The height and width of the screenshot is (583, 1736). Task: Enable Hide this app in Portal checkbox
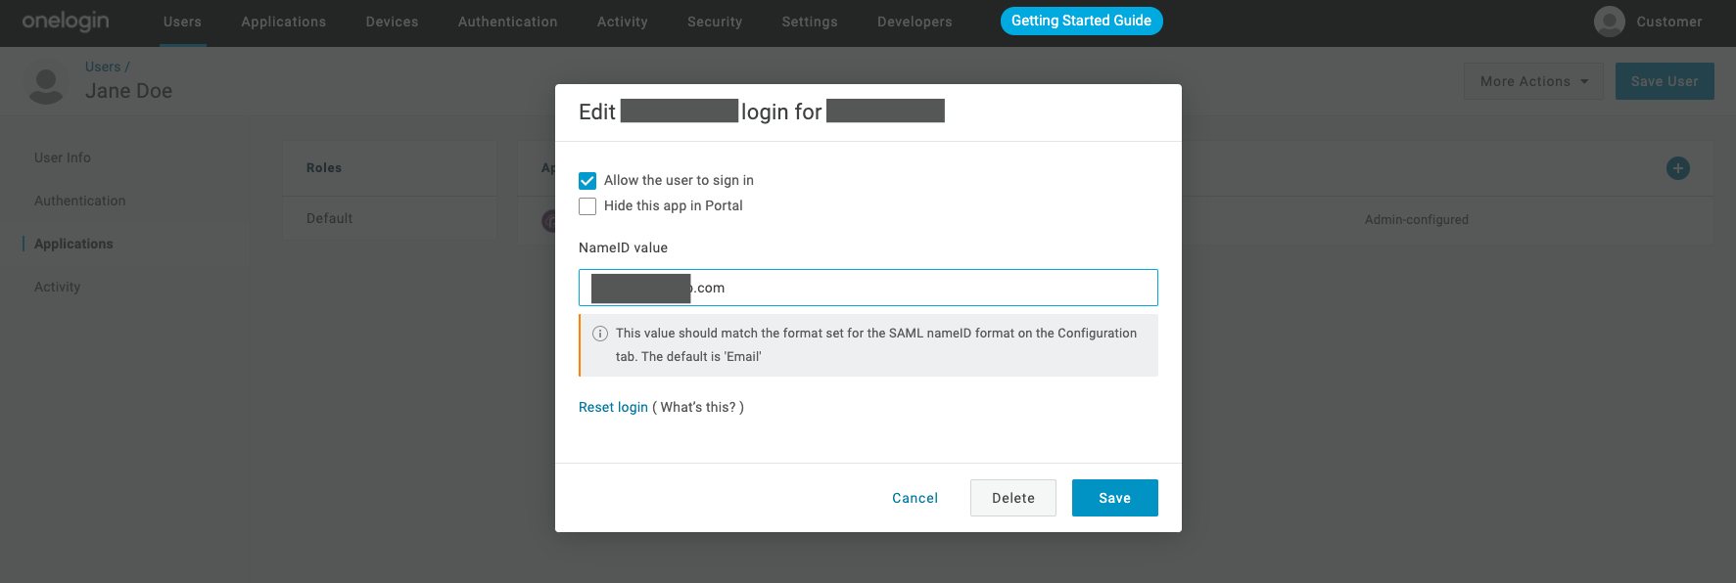coord(587,206)
